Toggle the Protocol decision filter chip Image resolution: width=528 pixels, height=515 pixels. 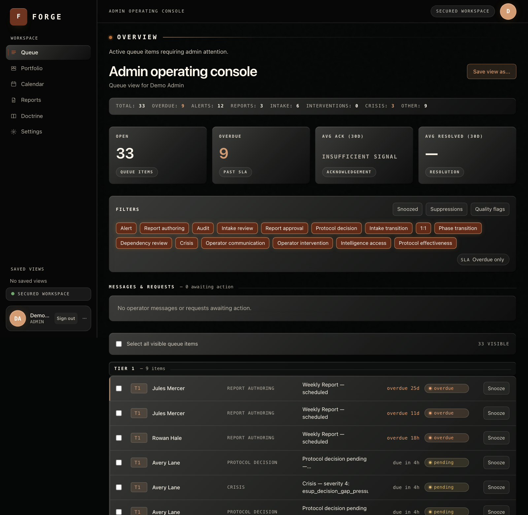pyautogui.click(x=336, y=228)
